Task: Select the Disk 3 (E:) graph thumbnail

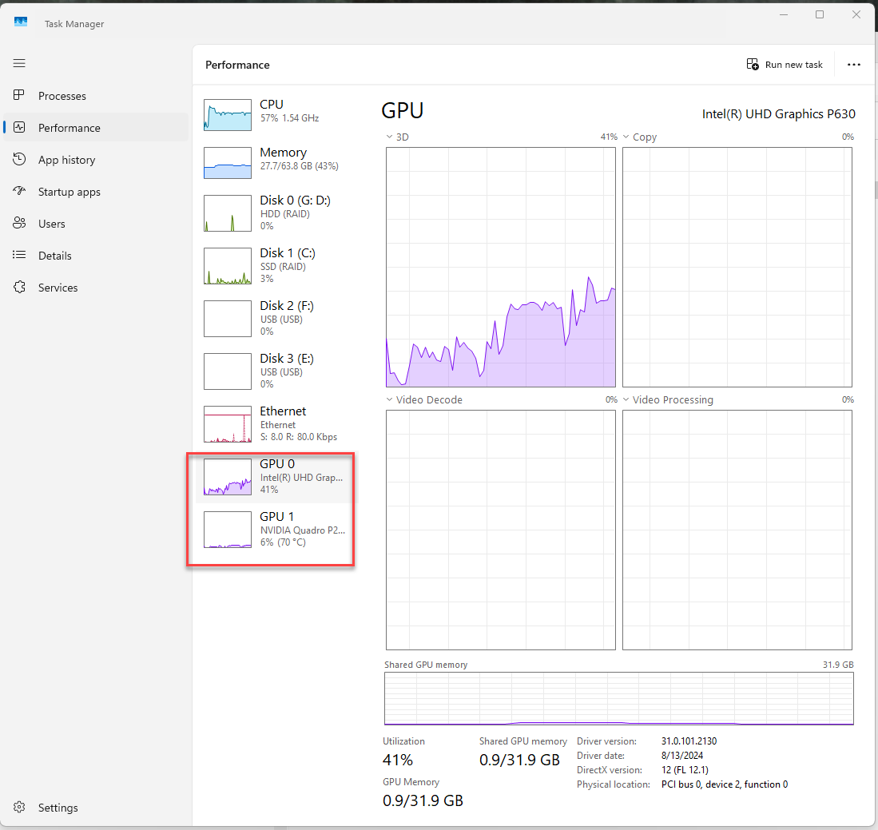Action: coord(228,371)
